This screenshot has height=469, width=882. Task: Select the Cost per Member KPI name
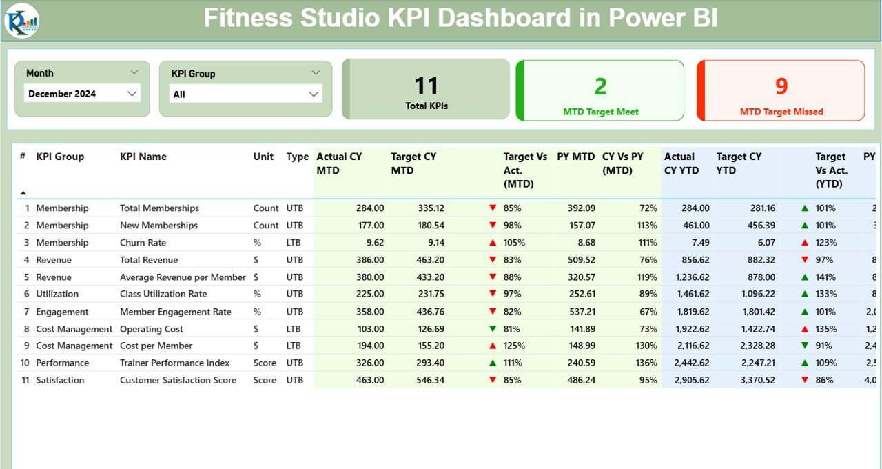pos(156,346)
